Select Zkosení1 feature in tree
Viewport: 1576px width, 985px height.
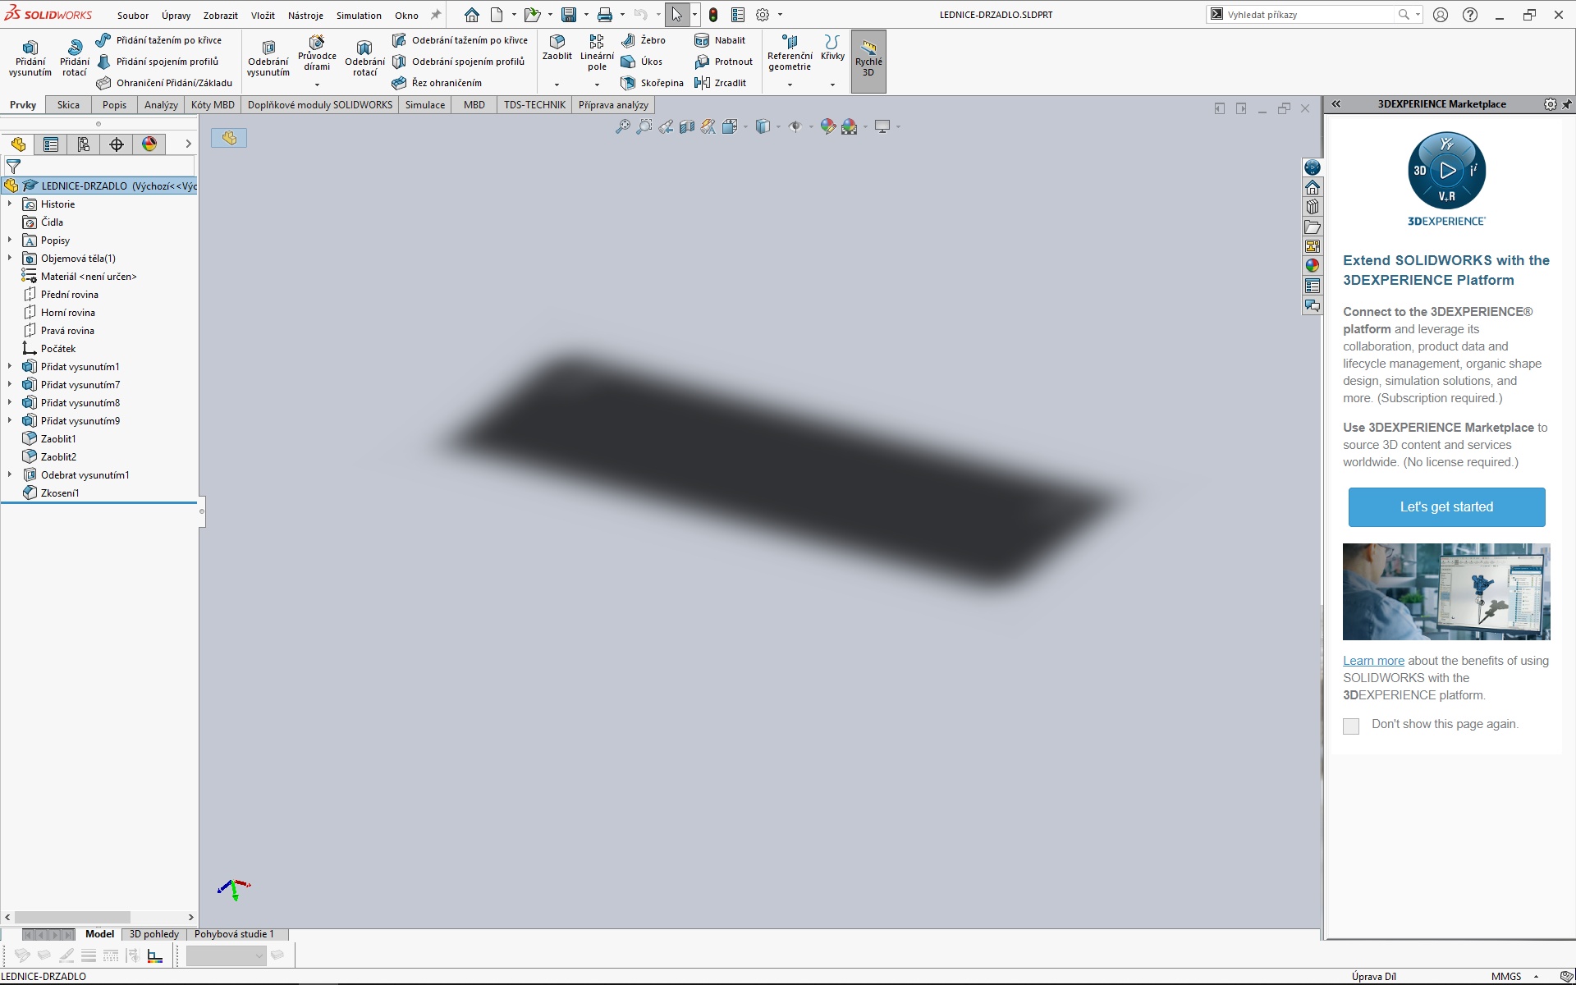coord(60,493)
